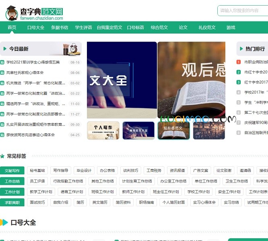Open the 论文 navigation item
This screenshot has width=268, height=241.
[183, 27]
